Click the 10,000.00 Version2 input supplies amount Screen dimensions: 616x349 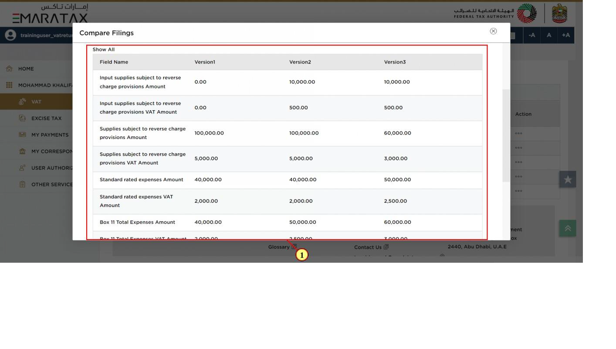pos(302,82)
